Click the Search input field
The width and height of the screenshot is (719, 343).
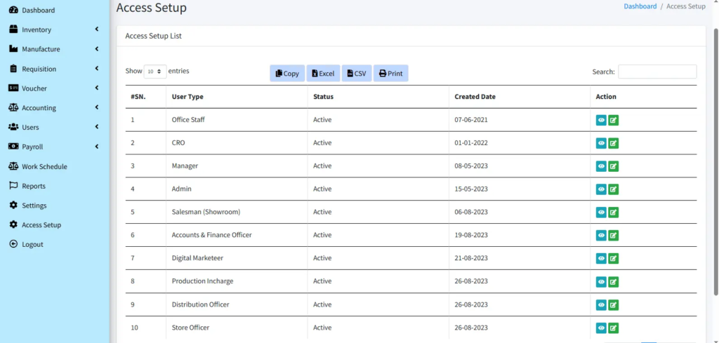coord(657,72)
